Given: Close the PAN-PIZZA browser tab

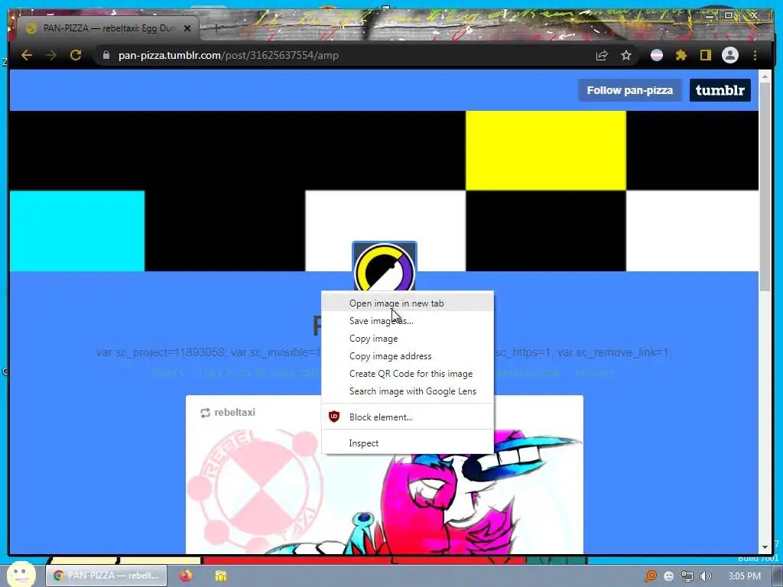Looking at the screenshot, I should [187, 28].
